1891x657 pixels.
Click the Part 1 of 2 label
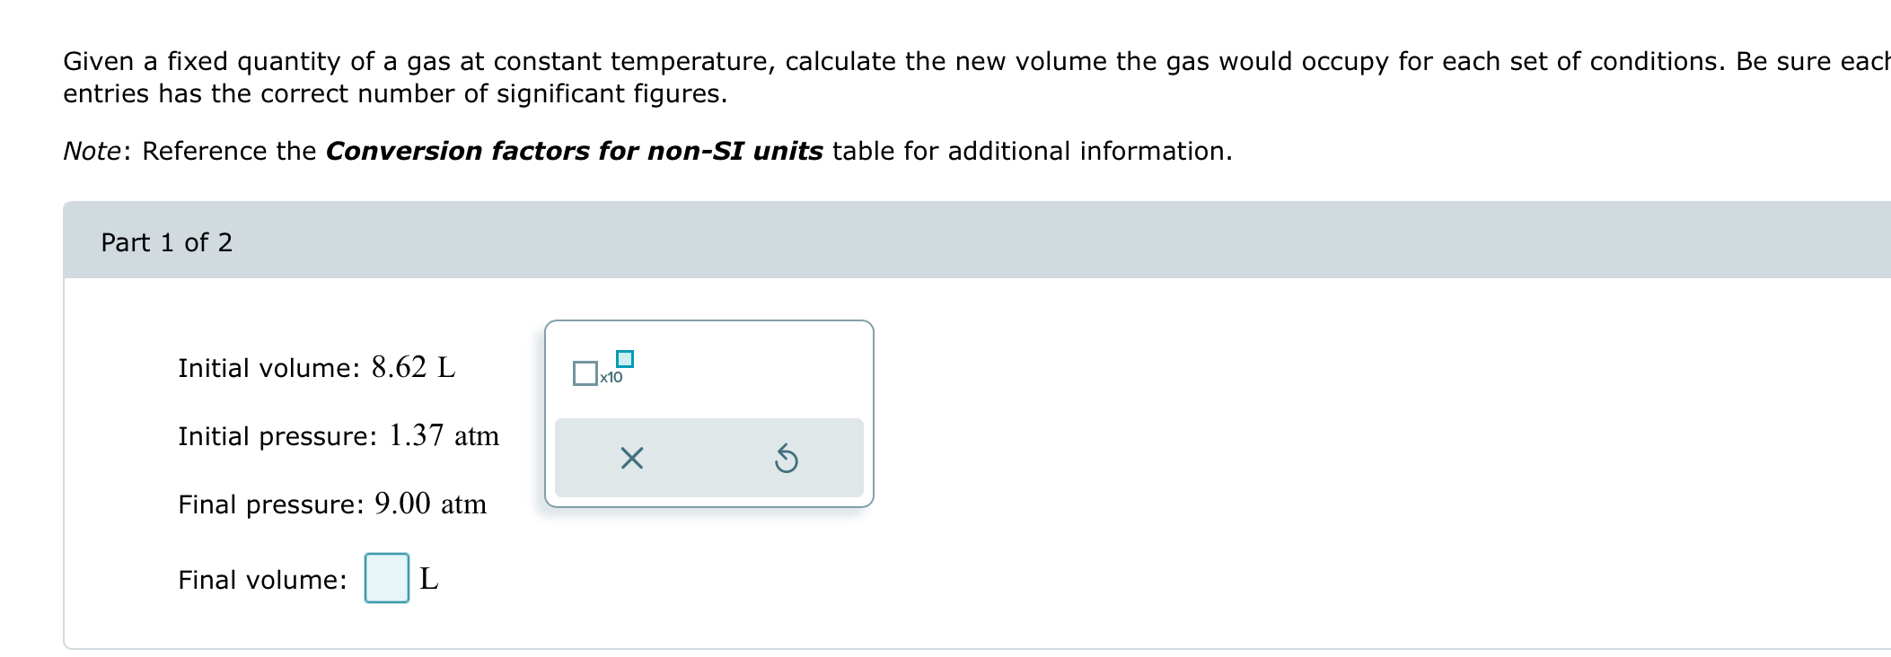165,241
